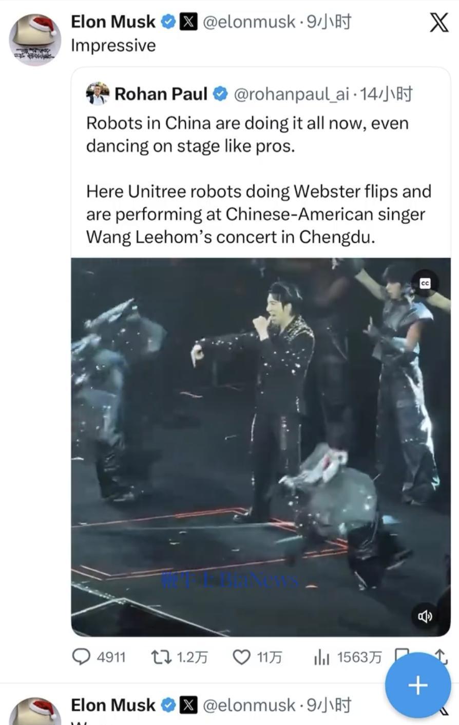The image size is (459, 725).
Task: Open the @rohanpaul_ai handle
Action: click(292, 94)
